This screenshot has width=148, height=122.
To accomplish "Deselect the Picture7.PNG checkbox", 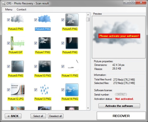I will 36,43.
